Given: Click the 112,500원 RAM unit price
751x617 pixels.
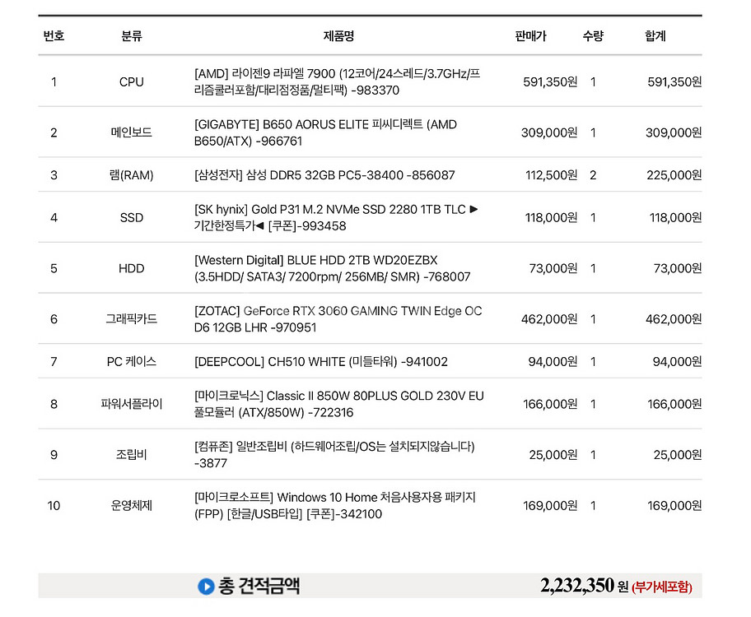Looking at the screenshot, I should click(x=551, y=175).
